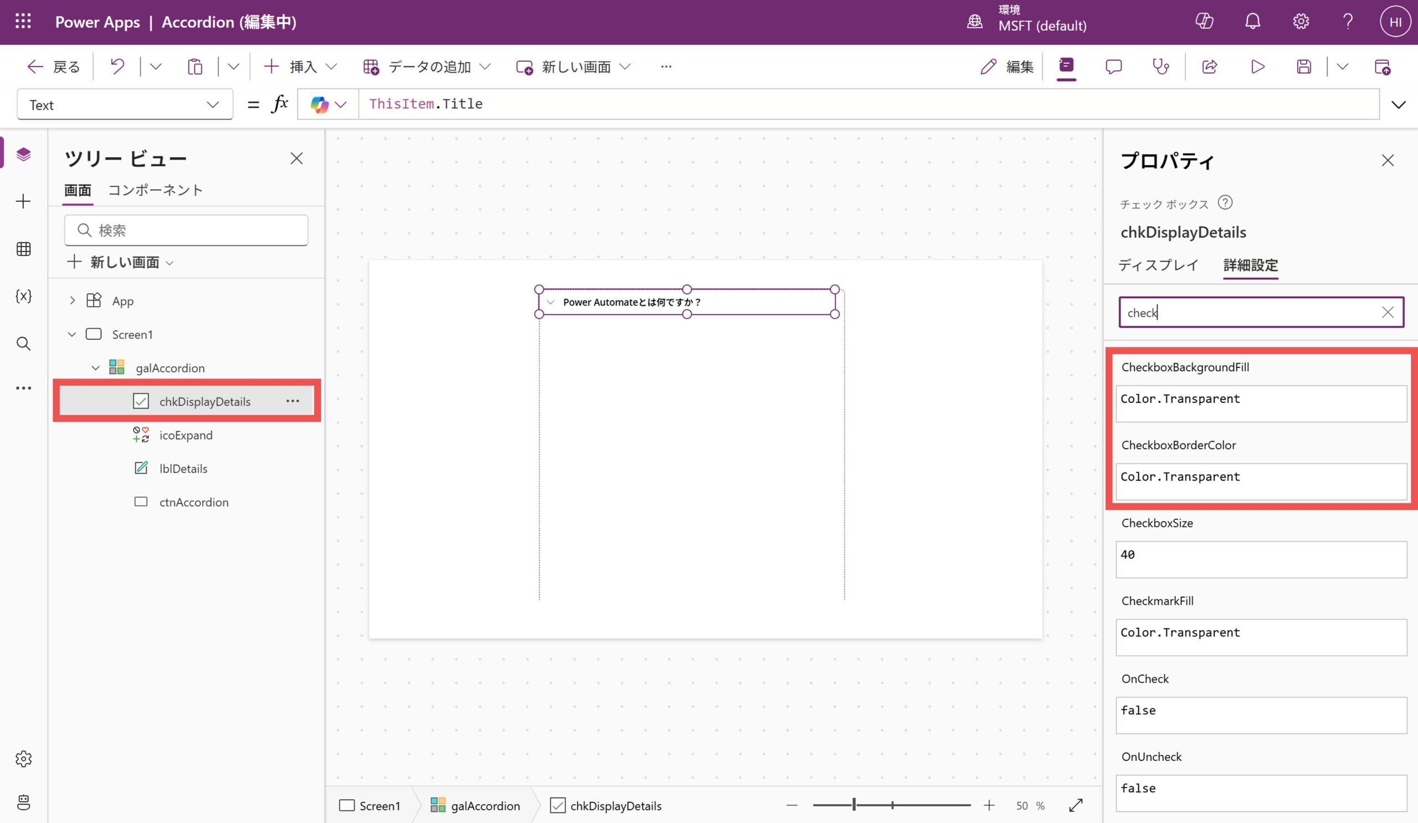Screen dimensions: 1418x823
Task: Open Variables pane in left sidebar
Action: point(23,295)
